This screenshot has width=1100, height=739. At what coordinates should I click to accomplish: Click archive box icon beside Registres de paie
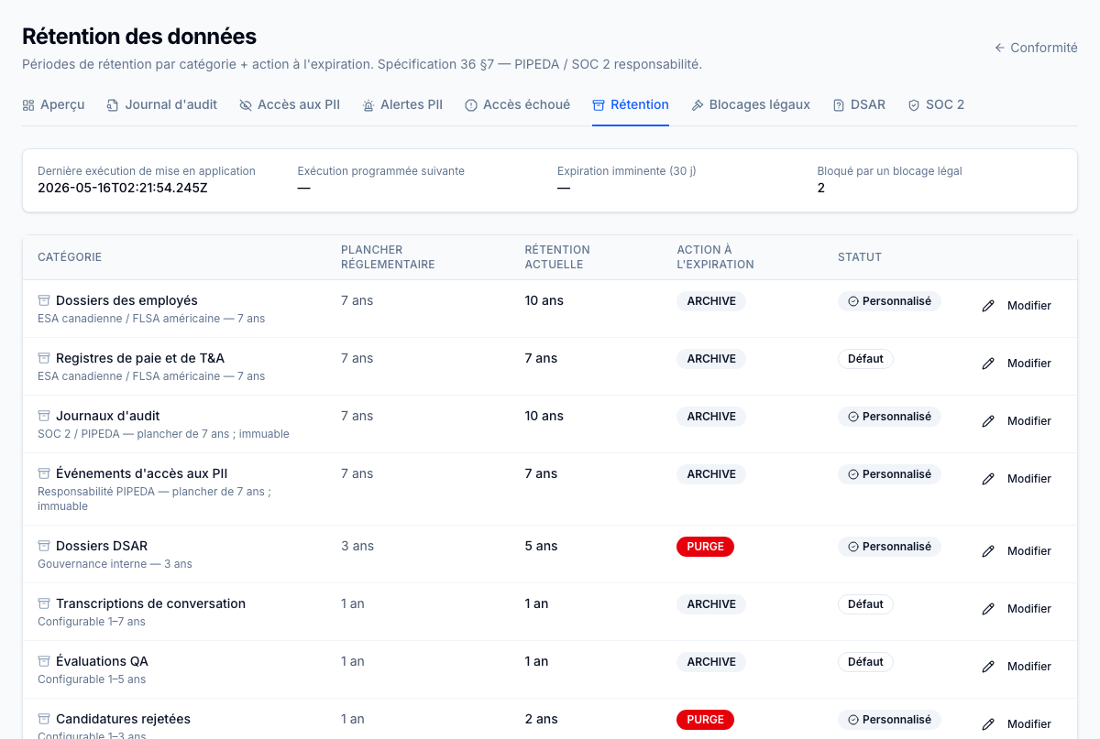(44, 358)
